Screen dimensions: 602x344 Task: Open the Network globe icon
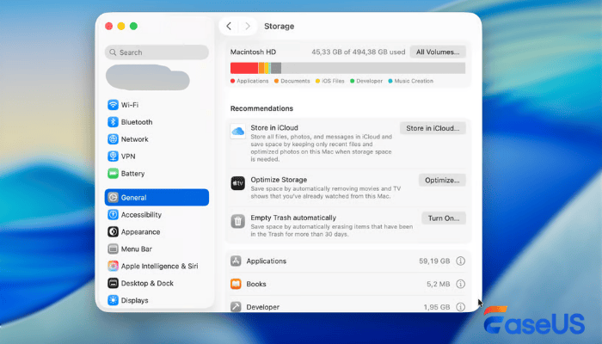pyautogui.click(x=113, y=139)
